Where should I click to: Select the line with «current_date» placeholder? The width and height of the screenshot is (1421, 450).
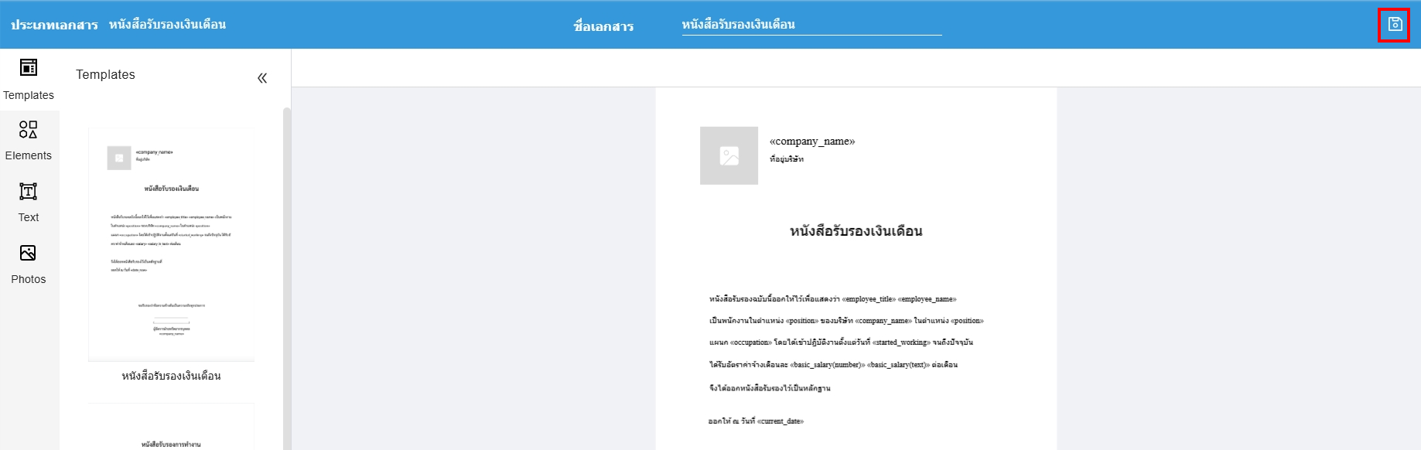[756, 421]
